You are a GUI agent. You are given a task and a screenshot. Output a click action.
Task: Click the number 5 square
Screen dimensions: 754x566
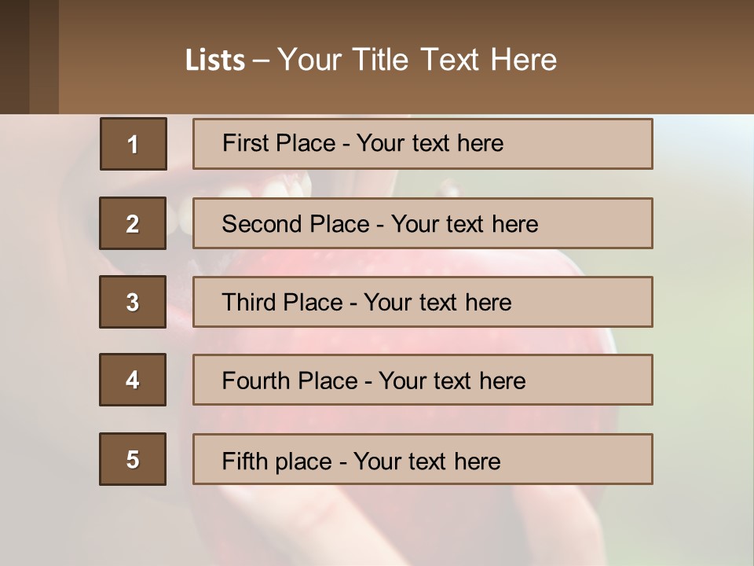pyautogui.click(x=133, y=459)
